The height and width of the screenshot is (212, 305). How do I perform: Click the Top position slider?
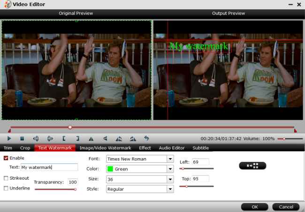(197, 186)
